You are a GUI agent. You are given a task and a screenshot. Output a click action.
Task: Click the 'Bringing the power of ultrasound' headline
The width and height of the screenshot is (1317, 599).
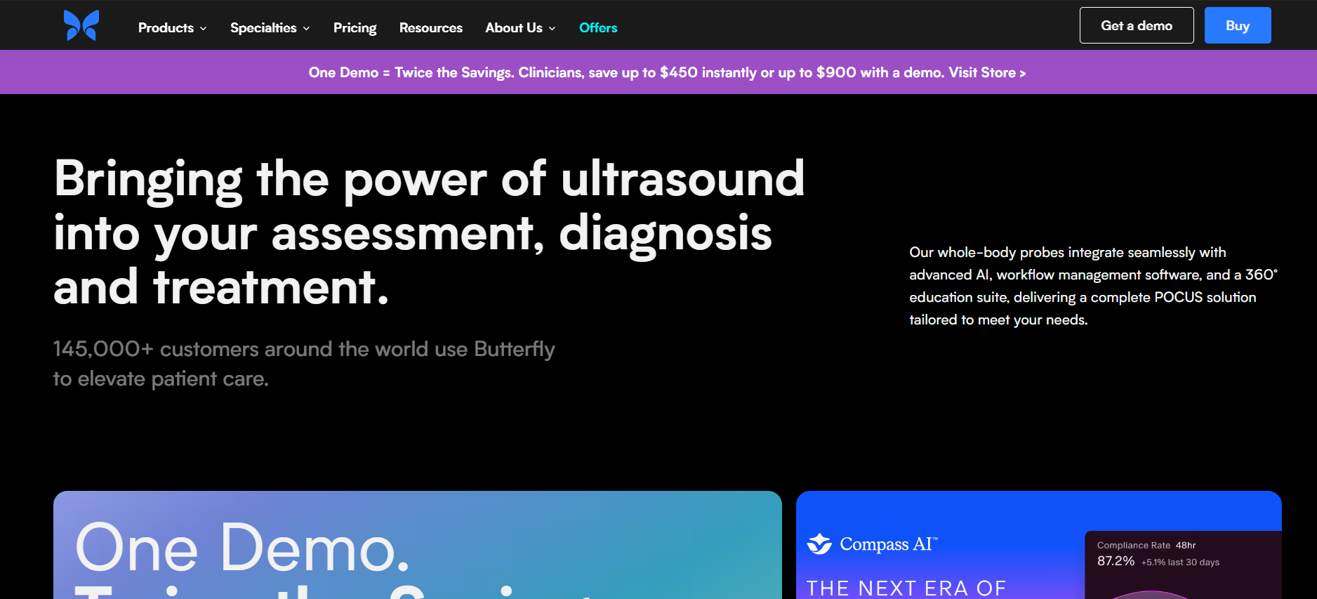coord(429,232)
